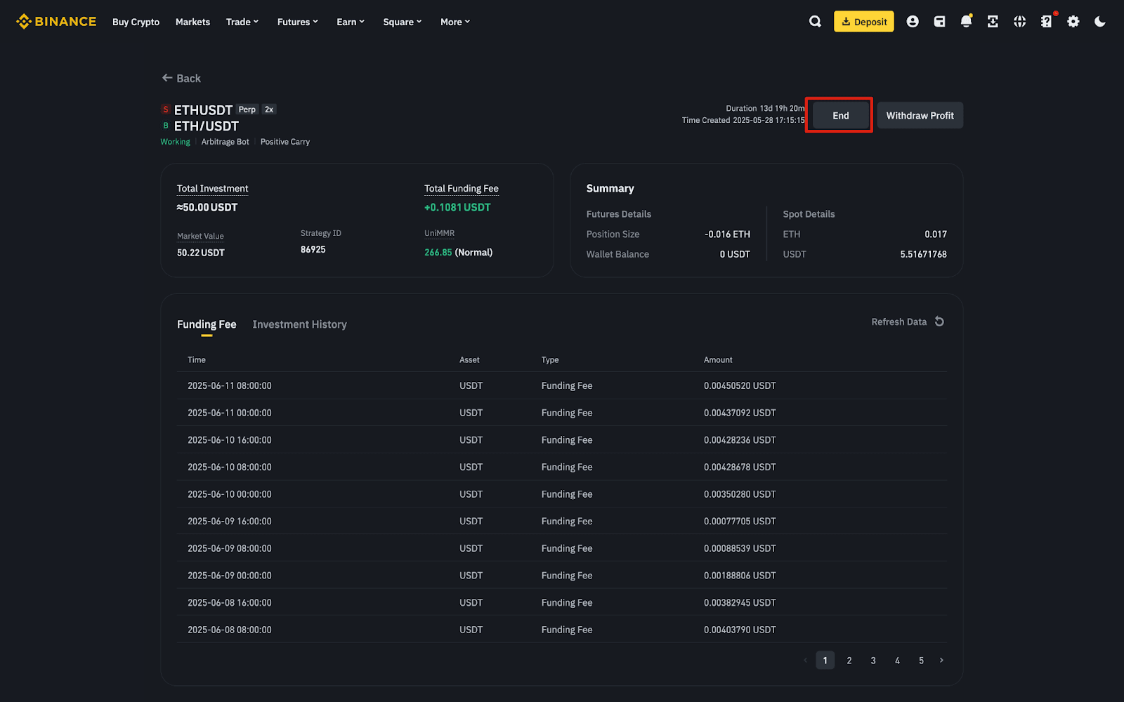Click the Summary heading
Viewport: 1124px width, 702px height.
(x=610, y=188)
